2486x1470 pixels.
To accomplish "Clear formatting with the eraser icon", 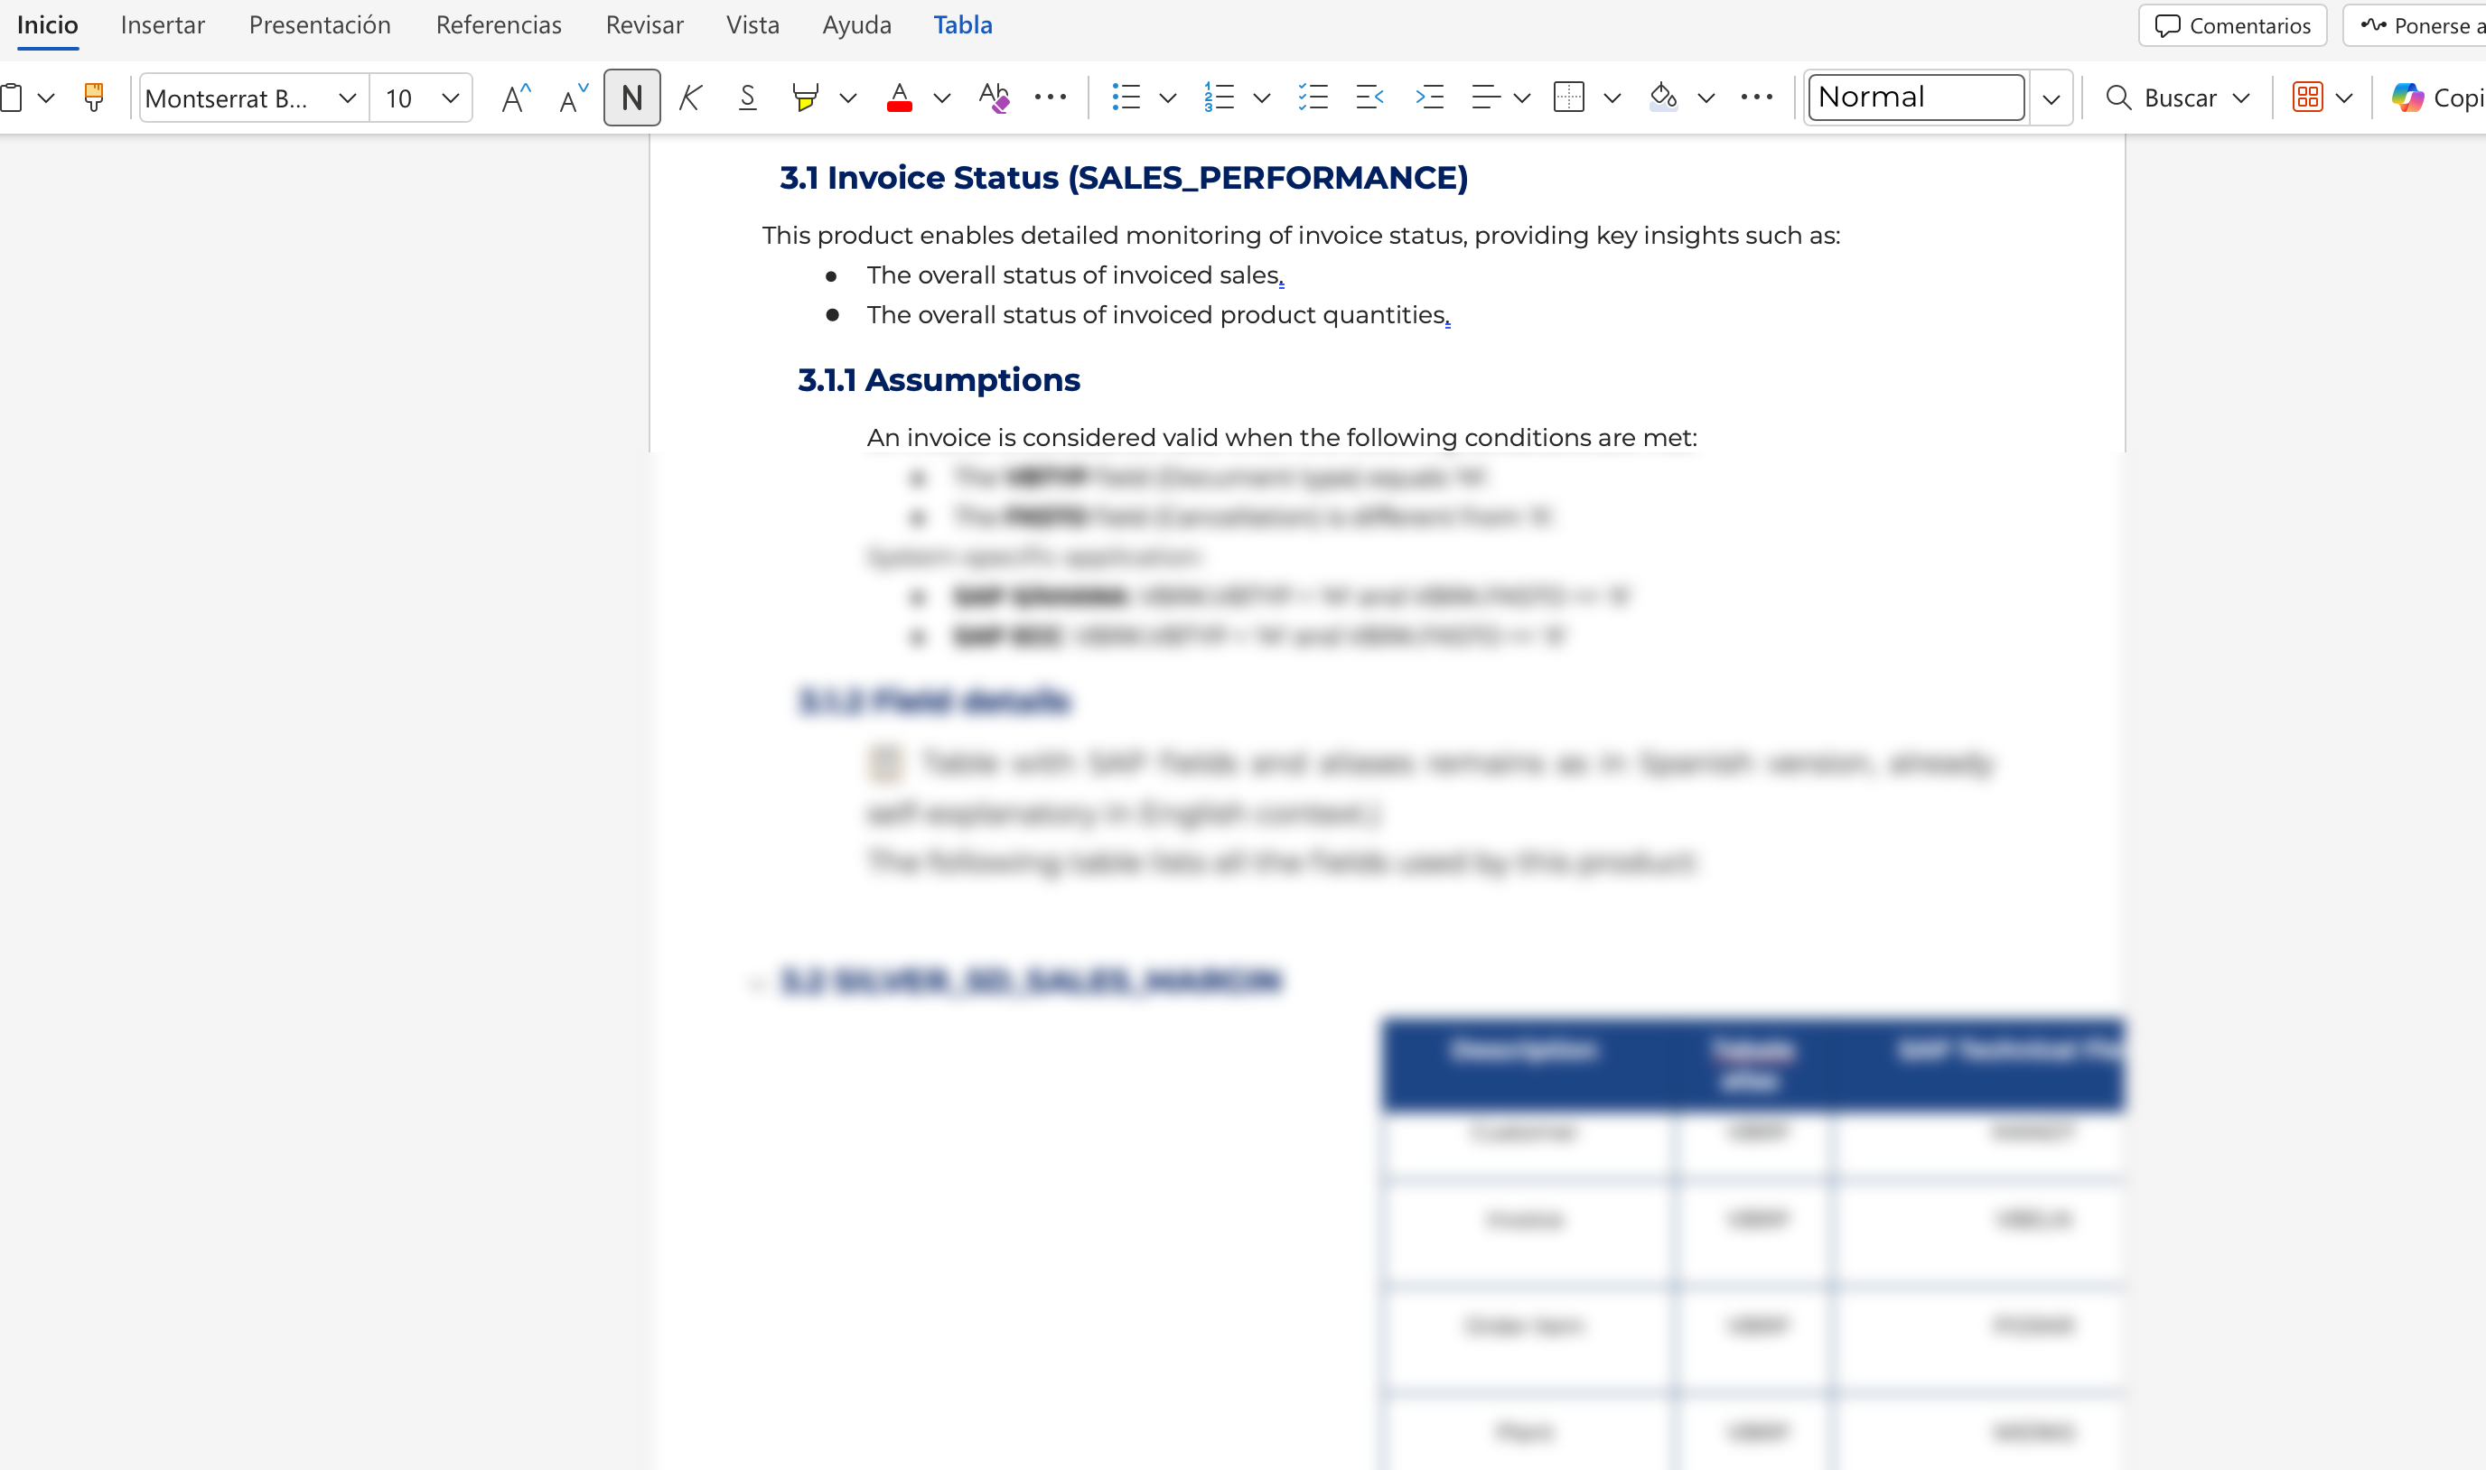I will point(994,98).
